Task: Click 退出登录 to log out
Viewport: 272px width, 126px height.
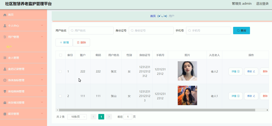Action: point(262,4)
